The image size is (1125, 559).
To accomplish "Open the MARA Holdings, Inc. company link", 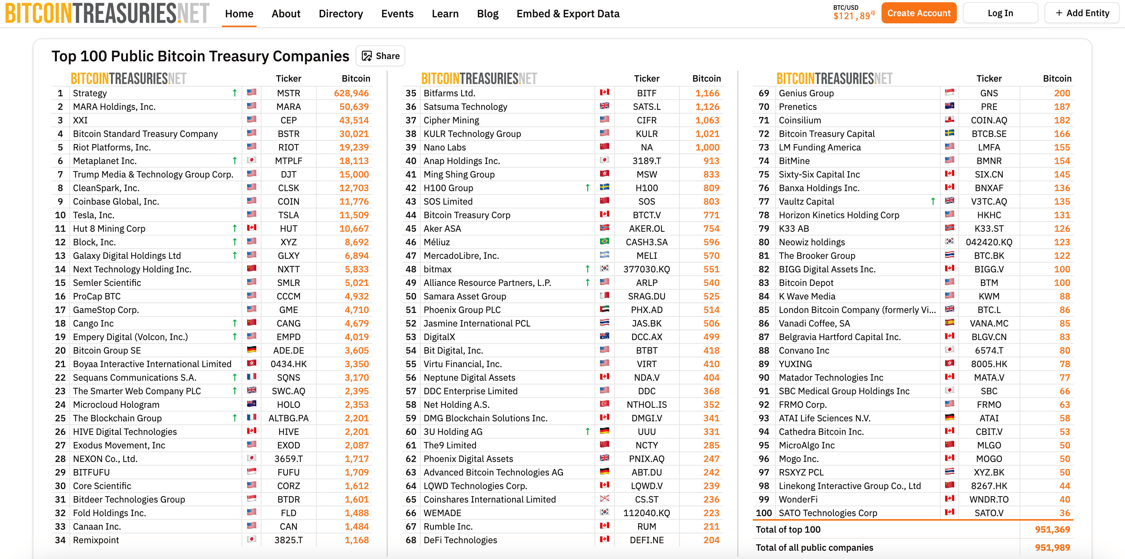I will point(114,106).
